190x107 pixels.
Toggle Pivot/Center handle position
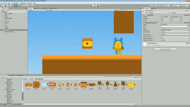click(x=25, y=6)
